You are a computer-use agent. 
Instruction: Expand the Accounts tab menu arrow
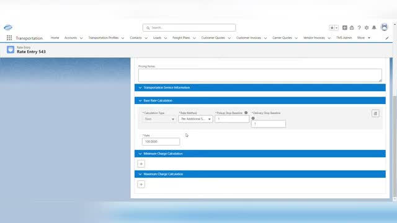(x=81, y=38)
